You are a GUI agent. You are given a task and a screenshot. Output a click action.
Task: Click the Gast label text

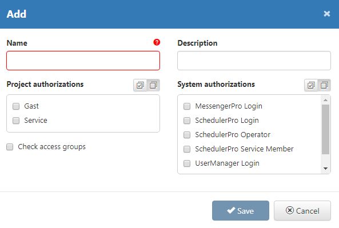[x=31, y=106]
